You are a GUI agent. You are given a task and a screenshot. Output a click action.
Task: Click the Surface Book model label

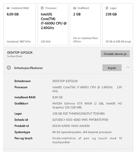click(15, 56)
